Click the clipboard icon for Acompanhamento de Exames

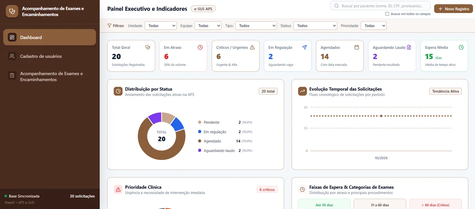12,75
